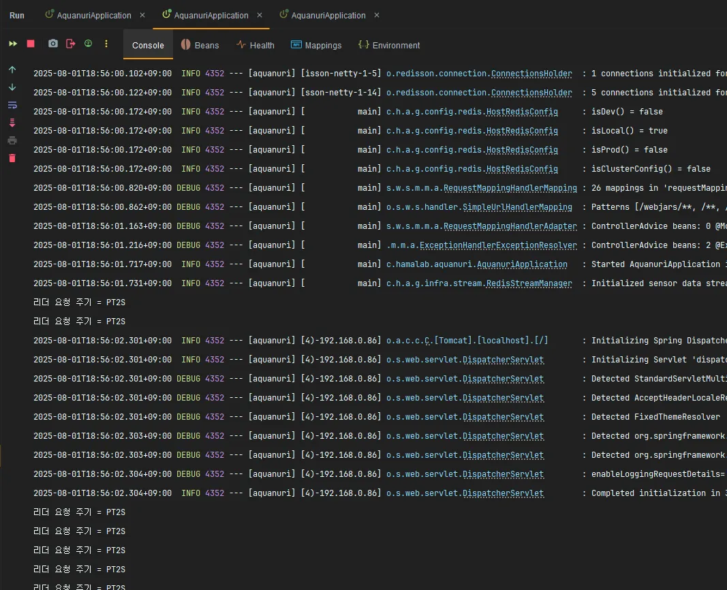Toggle soft-wrap for console output
The width and height of the screenshot is (727, 590).
tap(12, 105)
